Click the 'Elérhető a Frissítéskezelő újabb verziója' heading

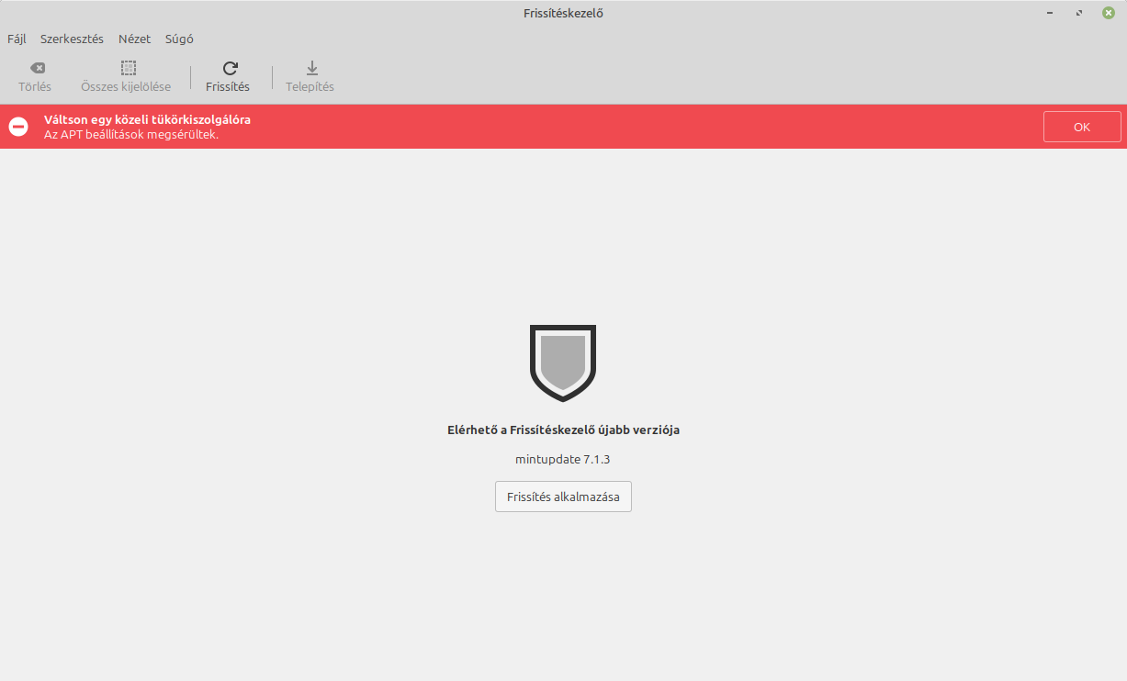563,430
